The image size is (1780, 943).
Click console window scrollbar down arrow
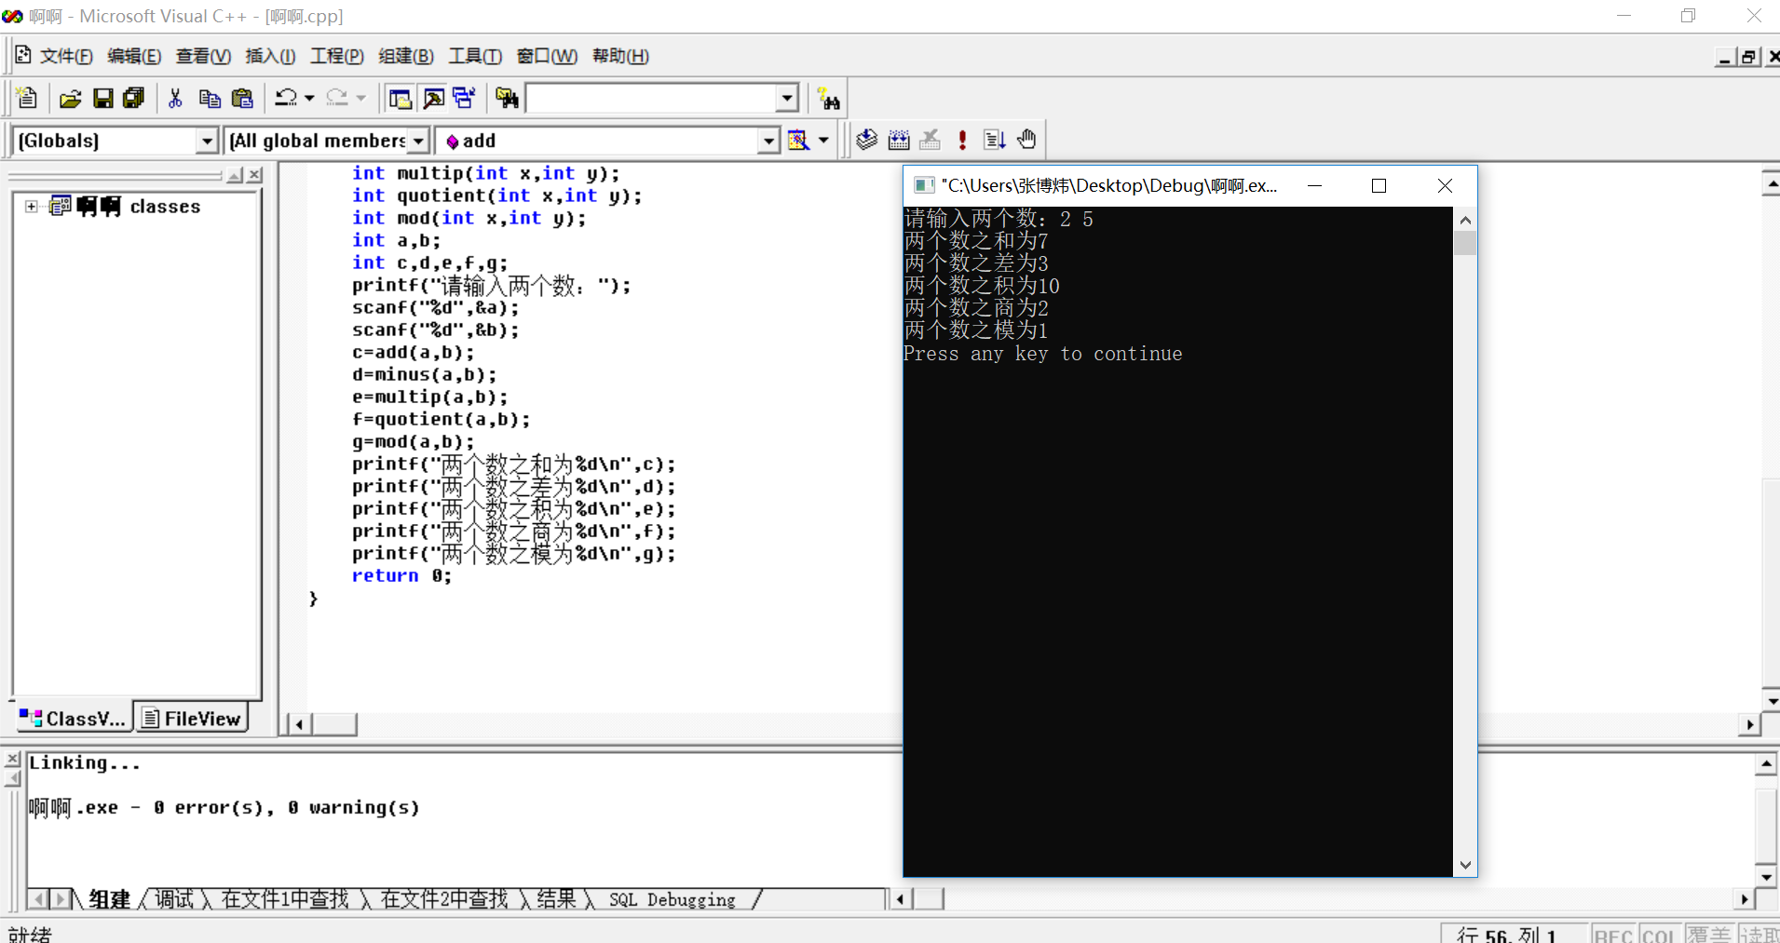tap(1465, 865)
